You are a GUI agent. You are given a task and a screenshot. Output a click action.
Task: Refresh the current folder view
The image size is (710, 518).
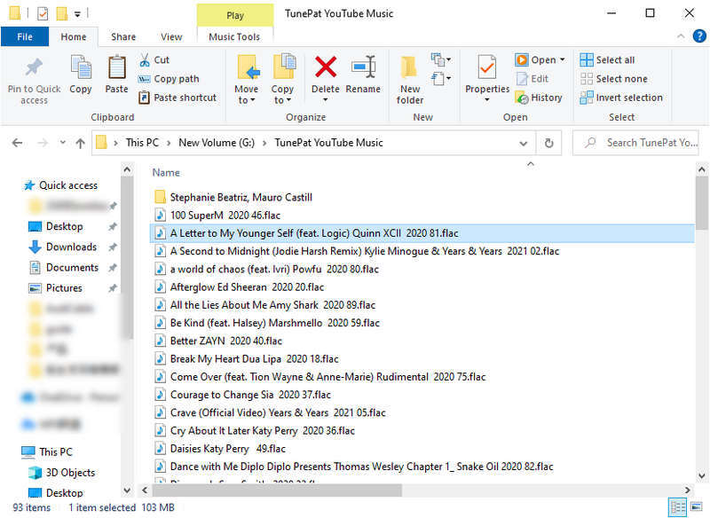(548, 143)
